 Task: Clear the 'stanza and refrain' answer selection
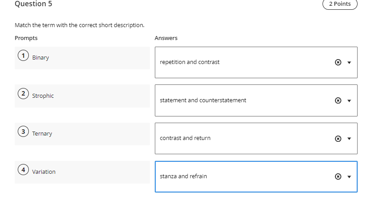[338, 177]
